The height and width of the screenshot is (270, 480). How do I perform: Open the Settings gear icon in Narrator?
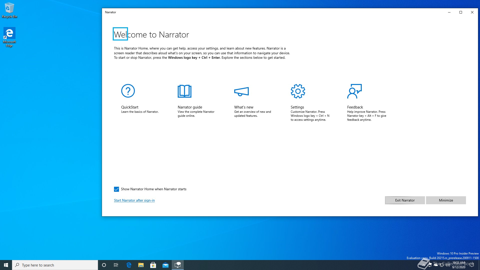click(298, 91)
